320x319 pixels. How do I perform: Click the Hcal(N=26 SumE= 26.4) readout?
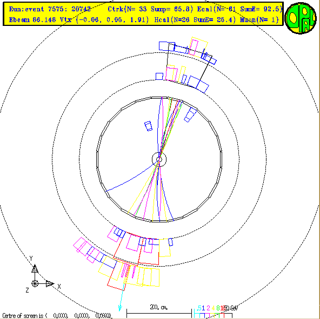click(x=195, y=20)
